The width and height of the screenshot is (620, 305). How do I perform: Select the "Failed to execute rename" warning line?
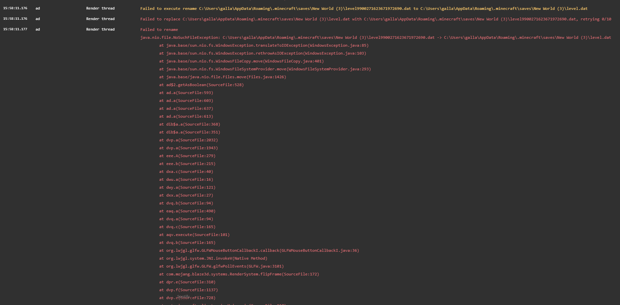point(364,9)
